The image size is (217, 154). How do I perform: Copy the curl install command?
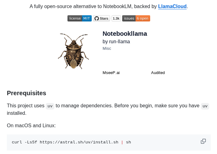(203, 141)
